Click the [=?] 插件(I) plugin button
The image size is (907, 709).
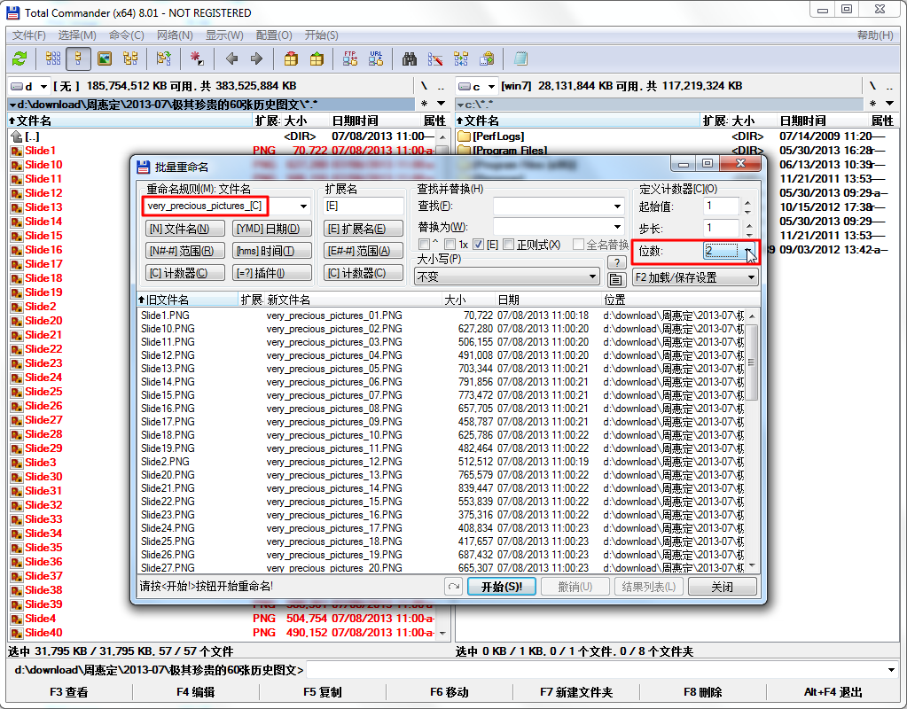pos(272,272)
